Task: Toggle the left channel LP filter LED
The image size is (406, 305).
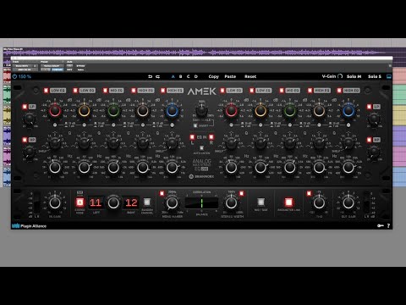Action: [25, 107]
